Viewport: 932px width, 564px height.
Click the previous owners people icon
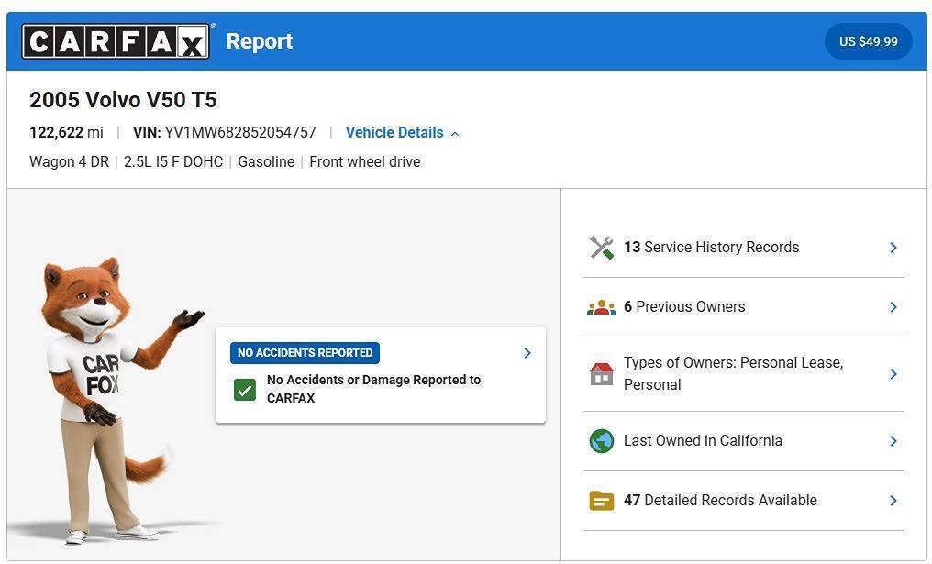point(602,307)
